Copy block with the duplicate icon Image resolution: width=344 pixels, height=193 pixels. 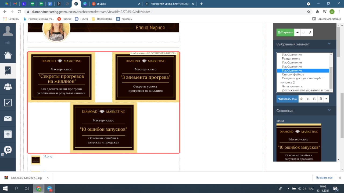(302, 99)
